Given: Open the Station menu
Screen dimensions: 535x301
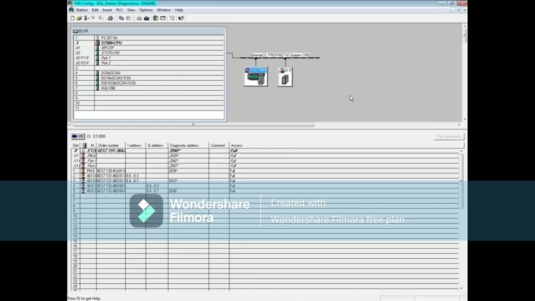Looking at the screenshot, I should click(82, 10).
